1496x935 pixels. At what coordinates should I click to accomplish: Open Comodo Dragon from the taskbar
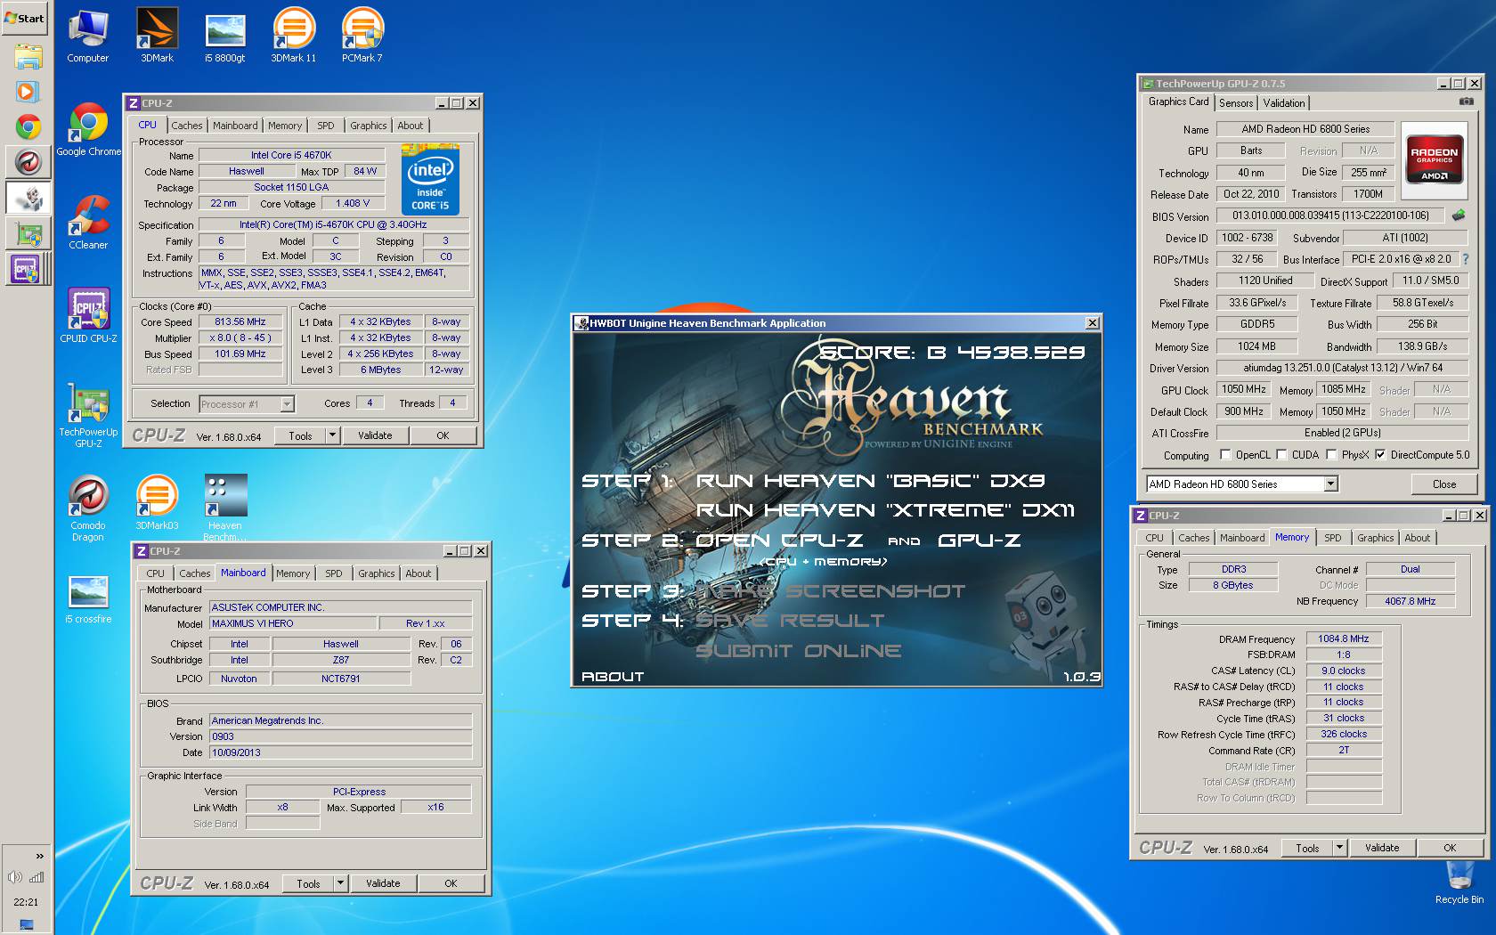28,162
